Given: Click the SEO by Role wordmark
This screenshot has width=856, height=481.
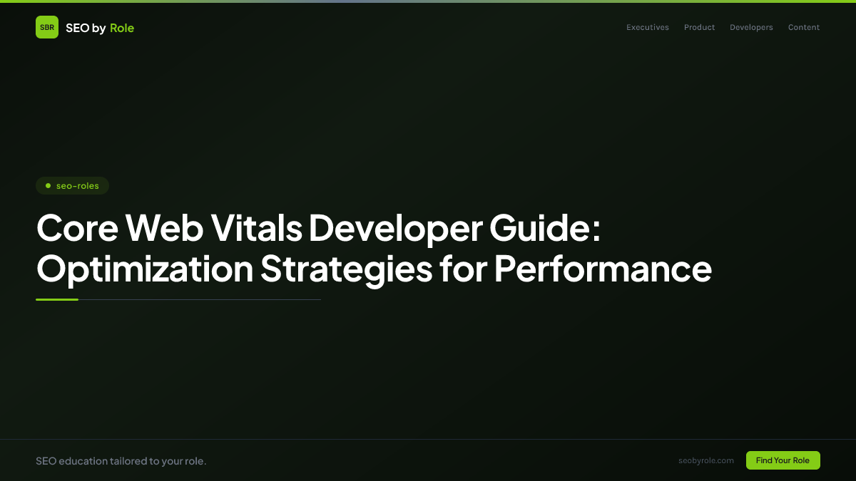Looking at the screenshot, I should point(100,27).
